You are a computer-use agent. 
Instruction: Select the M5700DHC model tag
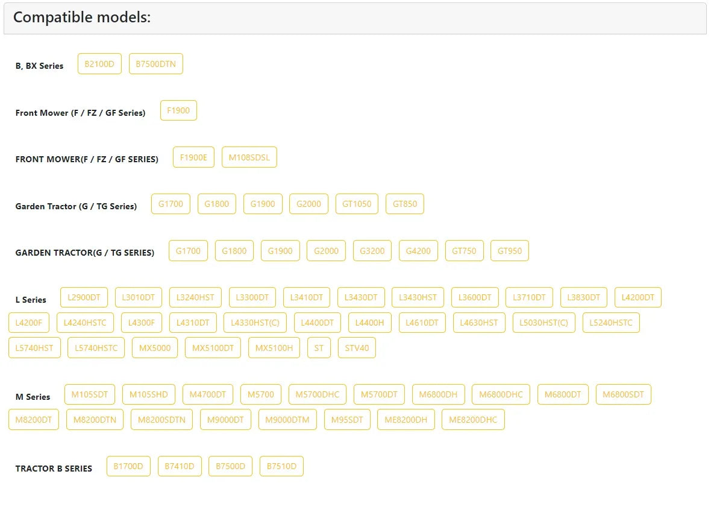click(318, 394)
